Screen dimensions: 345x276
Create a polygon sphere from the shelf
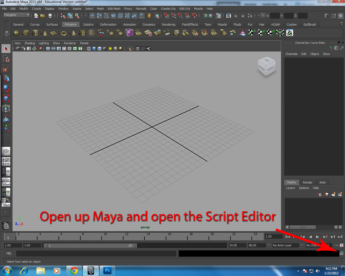pos(17,33)
